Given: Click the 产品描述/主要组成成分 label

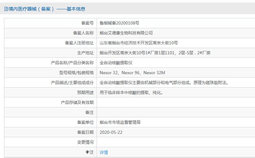Looking at the screenshot, I should click(x=72, y=83).
